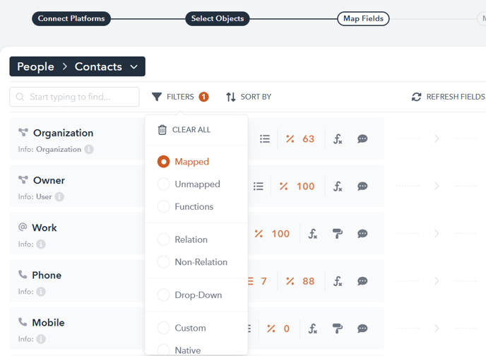486x356 pixels.
Task: Click the percent icon next to 88
Action: coord(290,281)
